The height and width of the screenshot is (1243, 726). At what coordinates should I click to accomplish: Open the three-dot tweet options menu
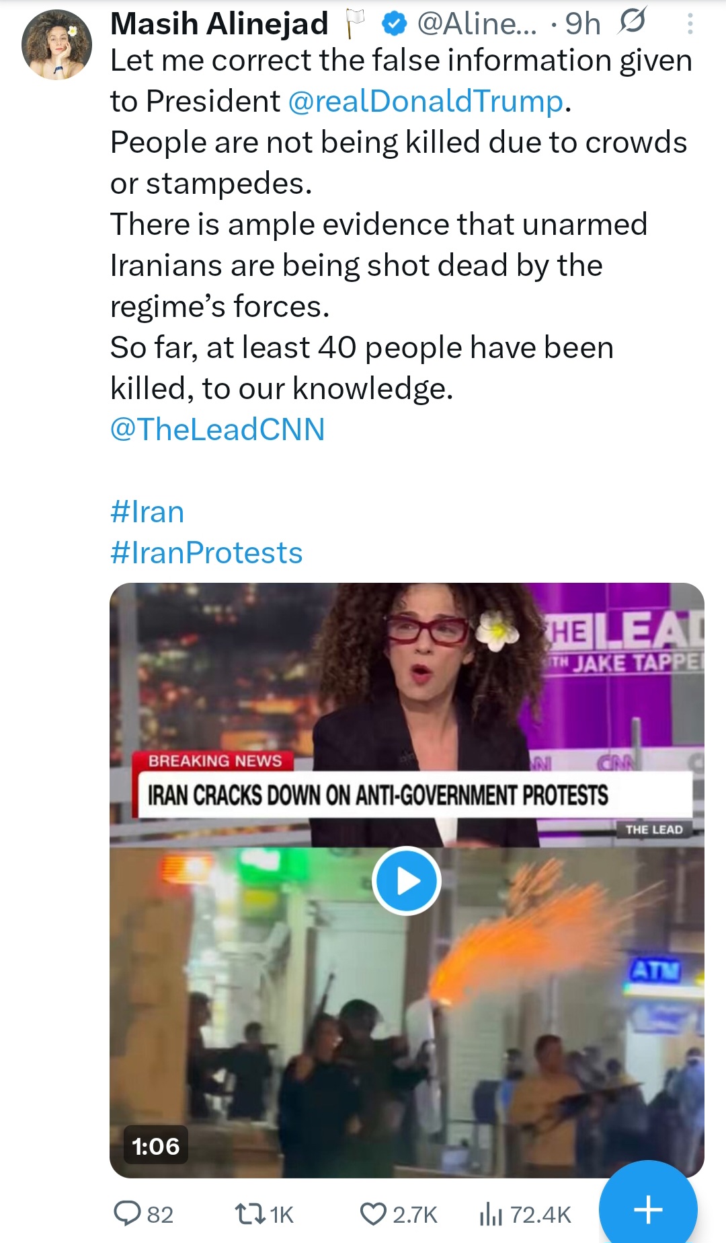point(690,25)
